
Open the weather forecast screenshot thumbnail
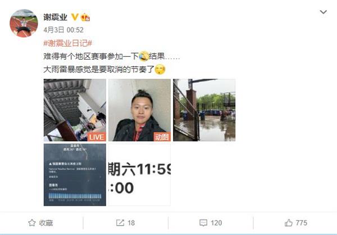pyautogui.click(x=75, y=175)
